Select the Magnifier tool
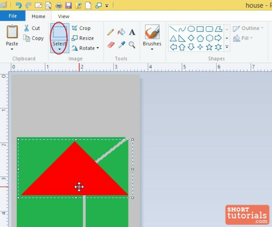This screenshot has width=272, height=227. click(x=132, y=45)
